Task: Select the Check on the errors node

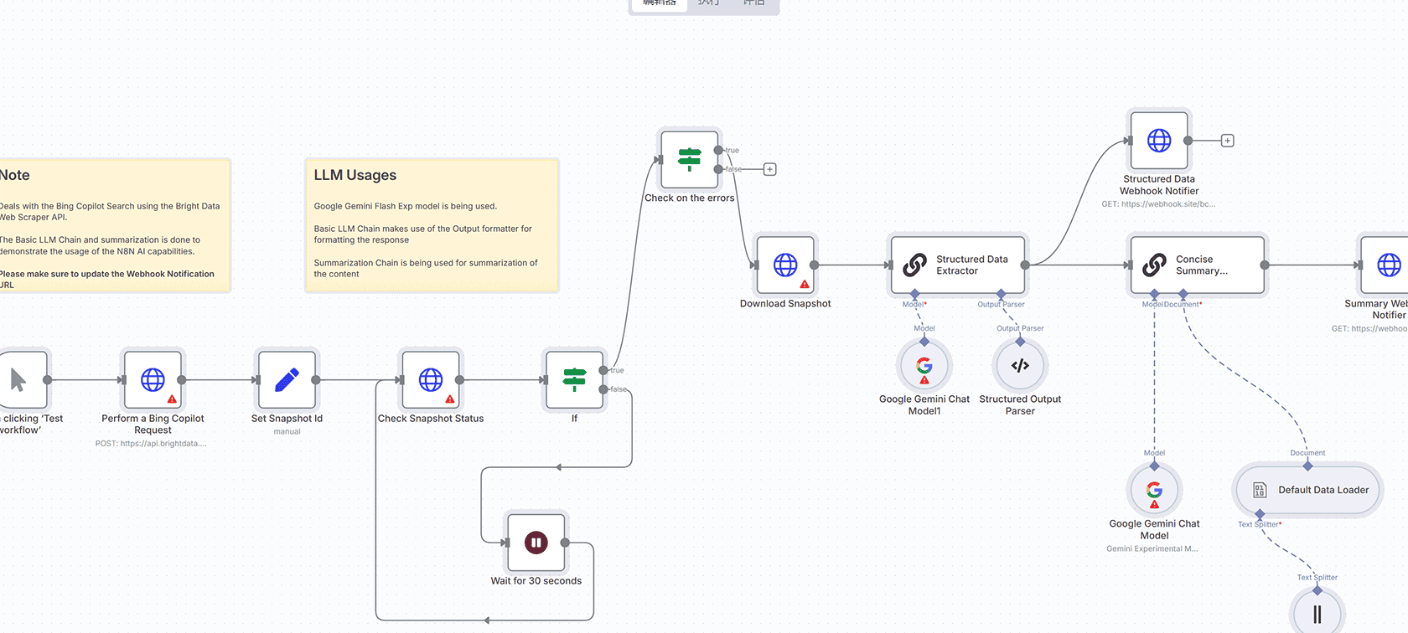Action: pos(689,159)
